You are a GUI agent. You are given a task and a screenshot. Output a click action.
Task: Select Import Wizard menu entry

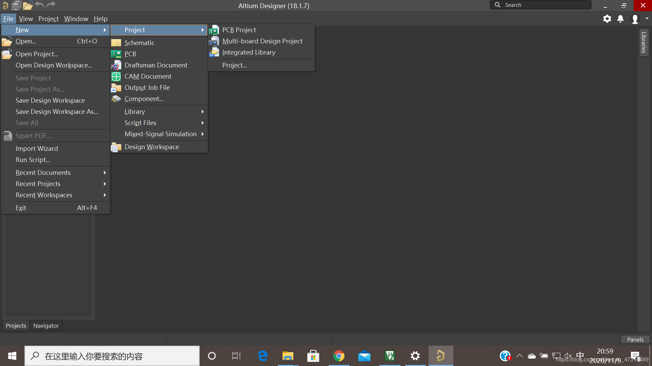[x=37, y=148]
